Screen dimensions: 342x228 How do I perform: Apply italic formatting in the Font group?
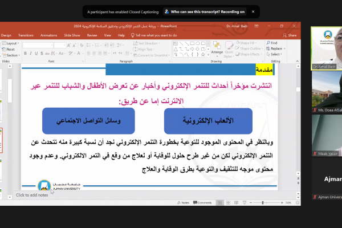coord(31,53)
